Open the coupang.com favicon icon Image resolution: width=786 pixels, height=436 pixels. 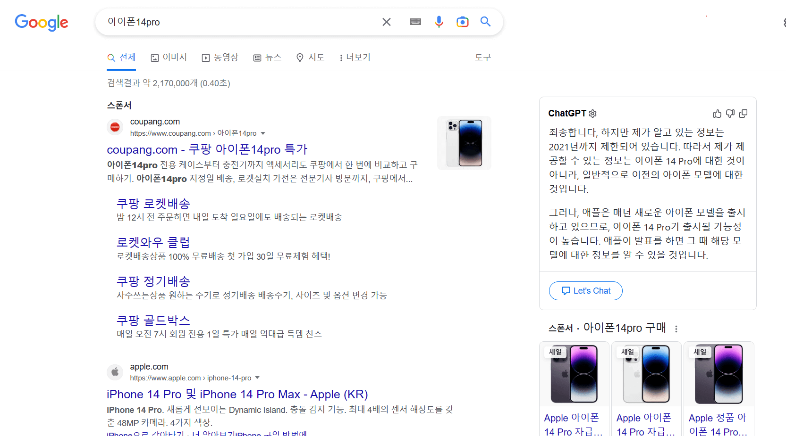[x=115, y=127]
